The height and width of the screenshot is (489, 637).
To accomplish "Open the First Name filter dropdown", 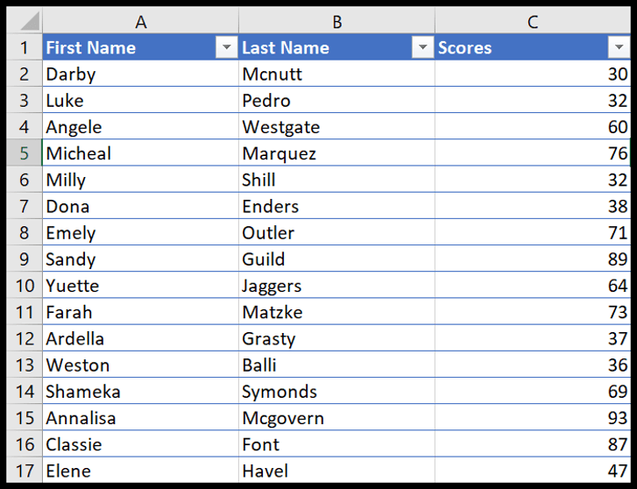I will (227, 48).
